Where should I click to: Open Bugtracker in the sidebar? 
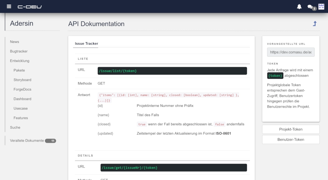(19, 51)
